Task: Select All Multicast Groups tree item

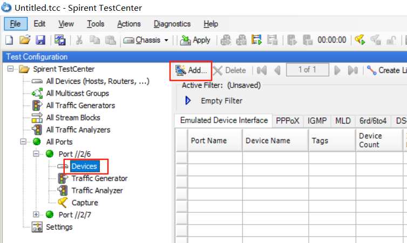Action: (78, 93)
